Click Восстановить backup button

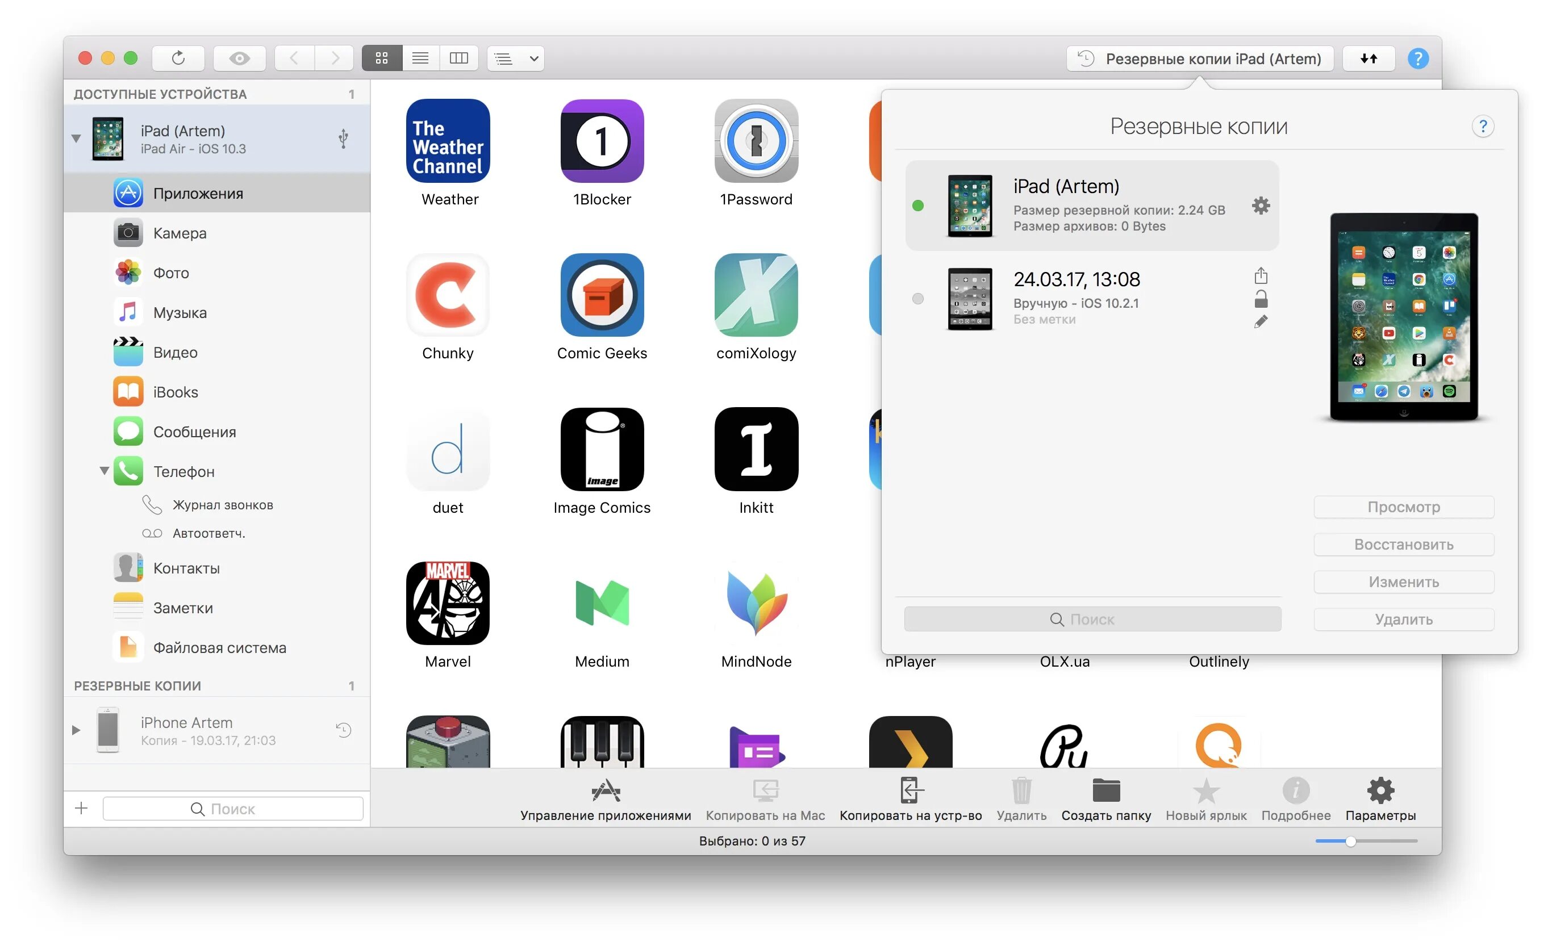pyautogui.click(x=1404, y=544)
